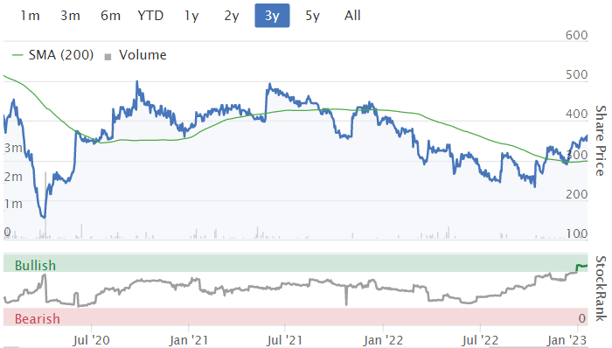Click the active 3y range button
The height and width of the screenshot is (348, 612).
click(272, 16)
